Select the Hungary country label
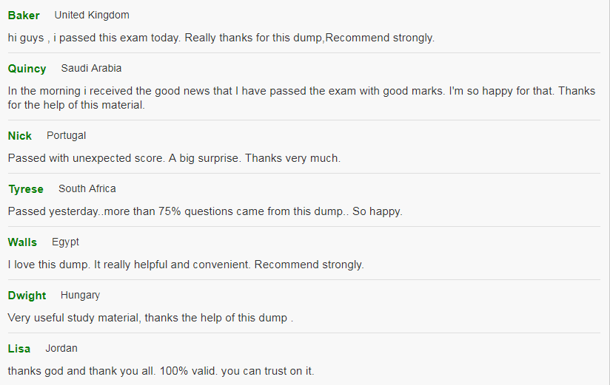This screenshot has width=610, height=385. tap(80, 296)
